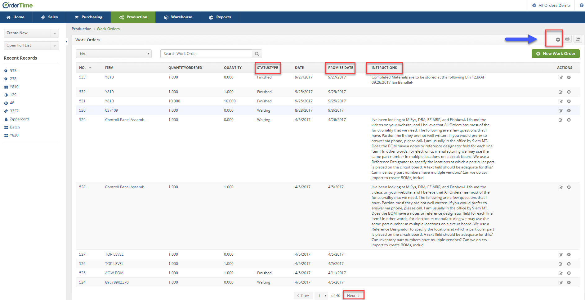Viewport: 585px width, 300px height.
Task: Open recent record Y810
Action: (14, 87)
